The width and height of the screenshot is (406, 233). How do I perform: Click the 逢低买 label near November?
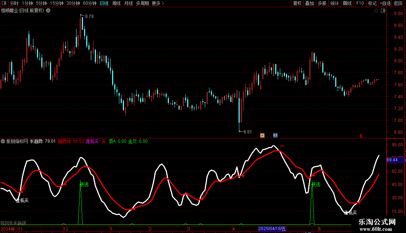[22, 200]
